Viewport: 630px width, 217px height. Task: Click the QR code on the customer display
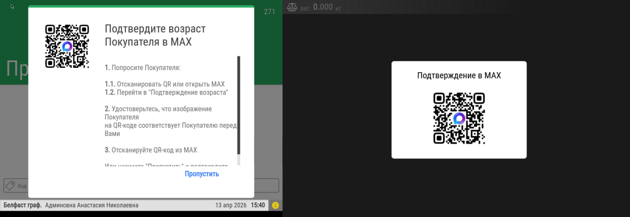coord(459,118)
